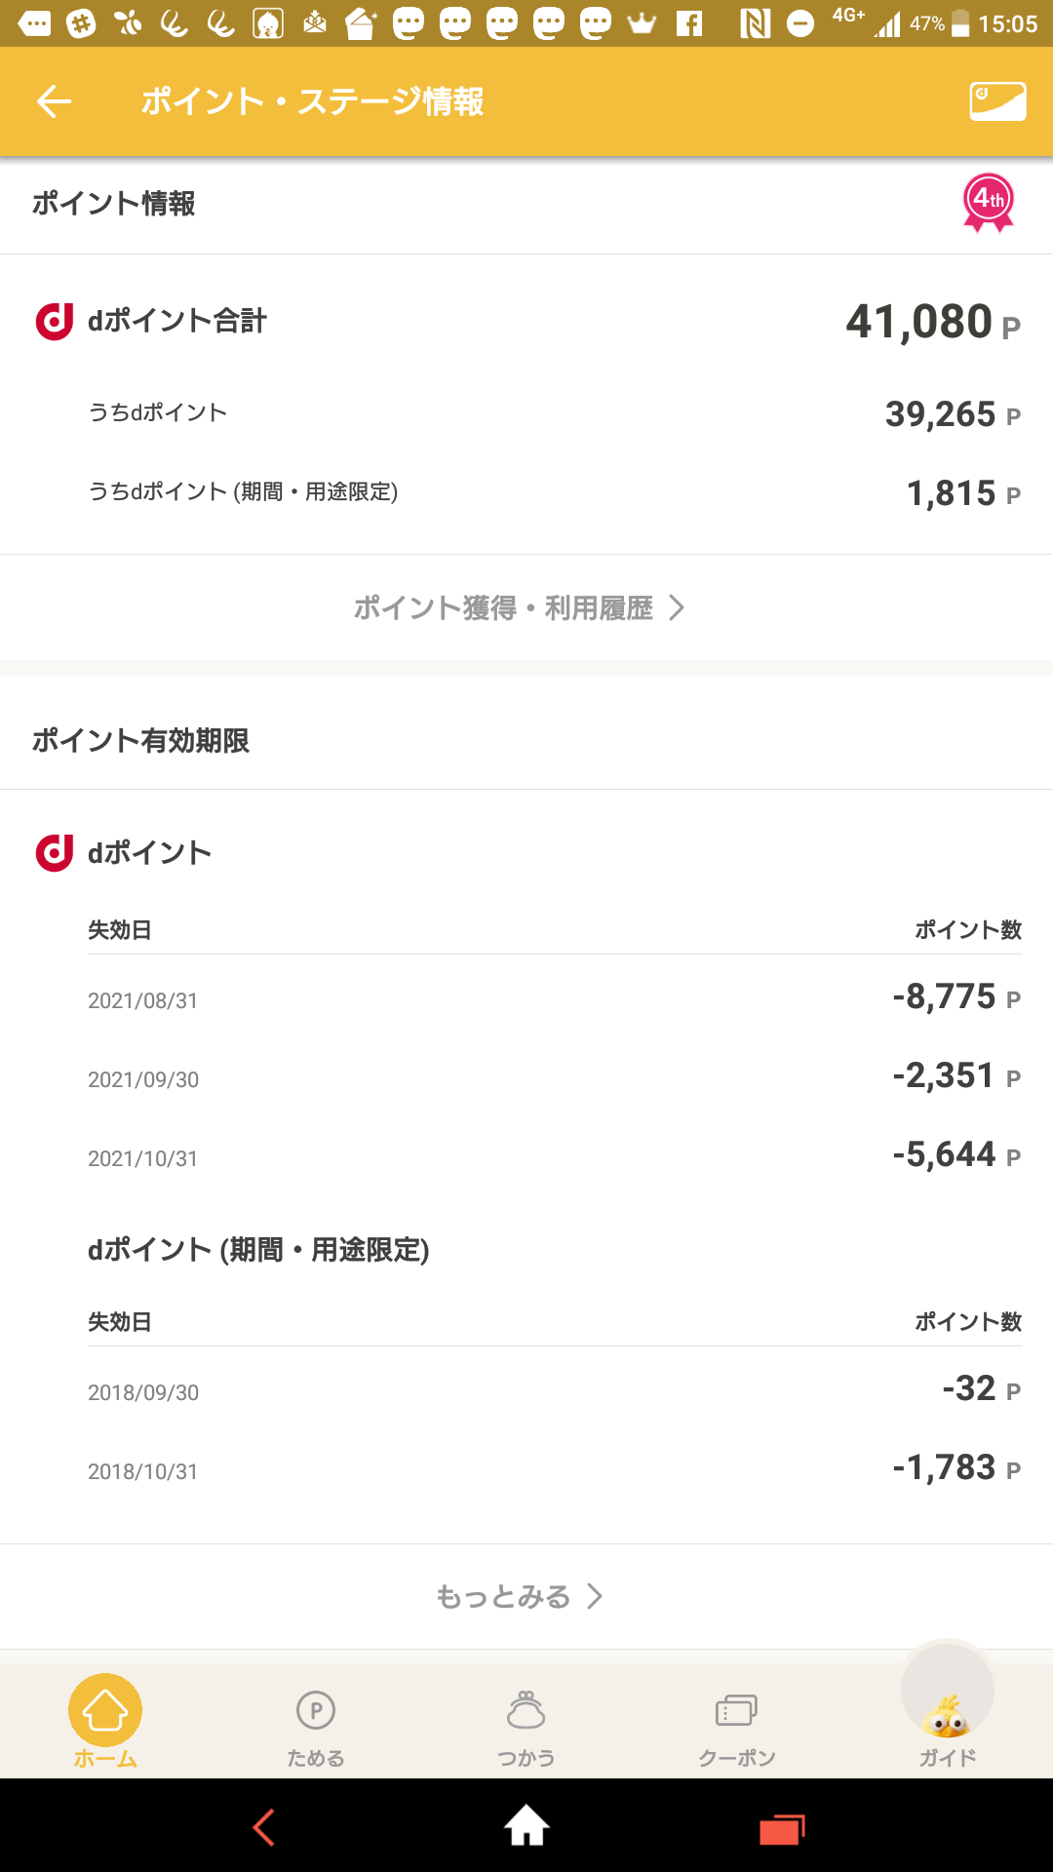Open the ガイド chick mascot icon
Viewport: 1053px width, 1872px height.
[x=947, y=1720]
